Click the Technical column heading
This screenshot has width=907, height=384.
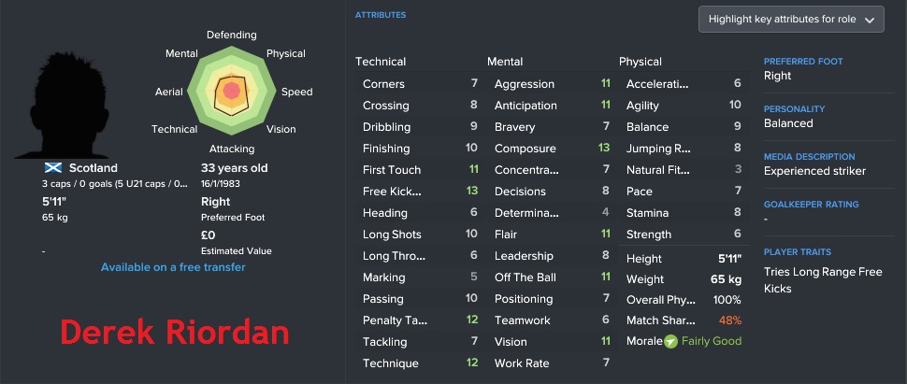(x=381, y=62)
